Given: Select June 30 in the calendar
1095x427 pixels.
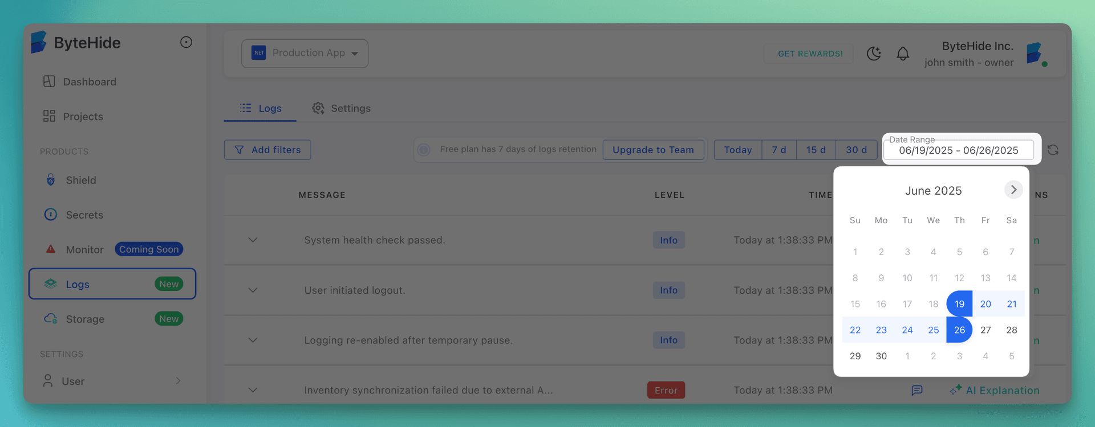Looking at the screenshot, I should click(881, 356).
